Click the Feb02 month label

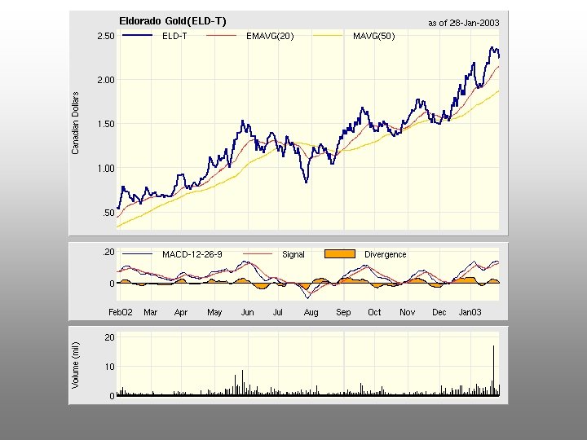pos(120,312)
